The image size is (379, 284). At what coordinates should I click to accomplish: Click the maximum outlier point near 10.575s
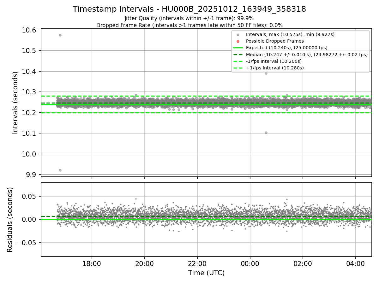click(x=60, y=35)
